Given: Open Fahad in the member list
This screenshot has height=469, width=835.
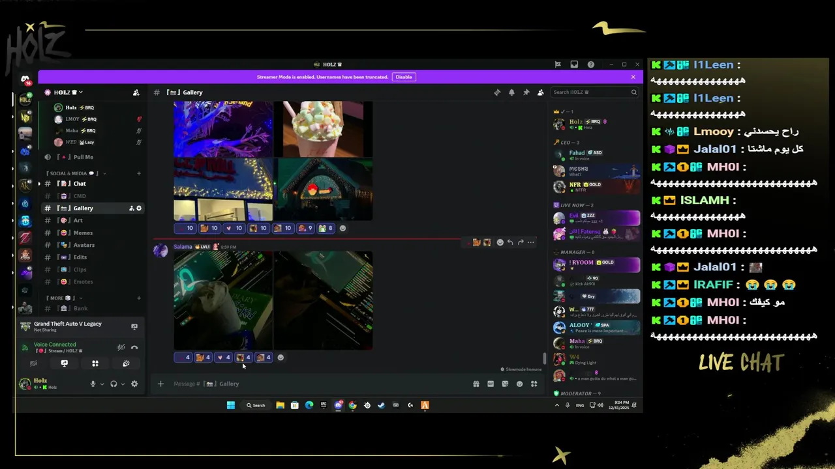Looking at the screenshot, I should tap(596, 155).
